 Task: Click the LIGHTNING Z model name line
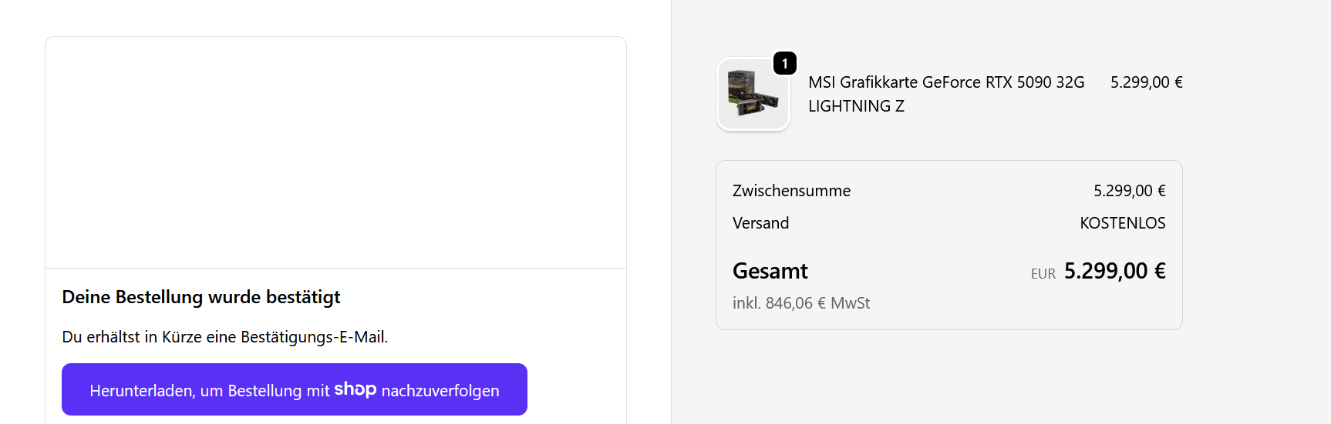(x=856, y=106)
